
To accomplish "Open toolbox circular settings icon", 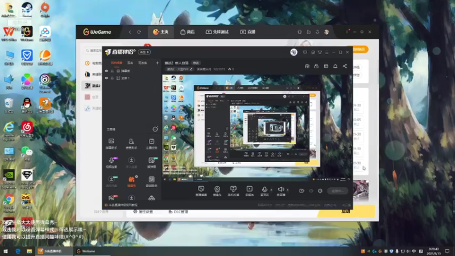I will click(x=155, y=129).
